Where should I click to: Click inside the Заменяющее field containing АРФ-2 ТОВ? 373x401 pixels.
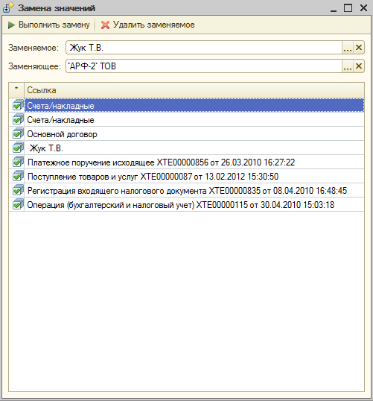coord(204,66)
